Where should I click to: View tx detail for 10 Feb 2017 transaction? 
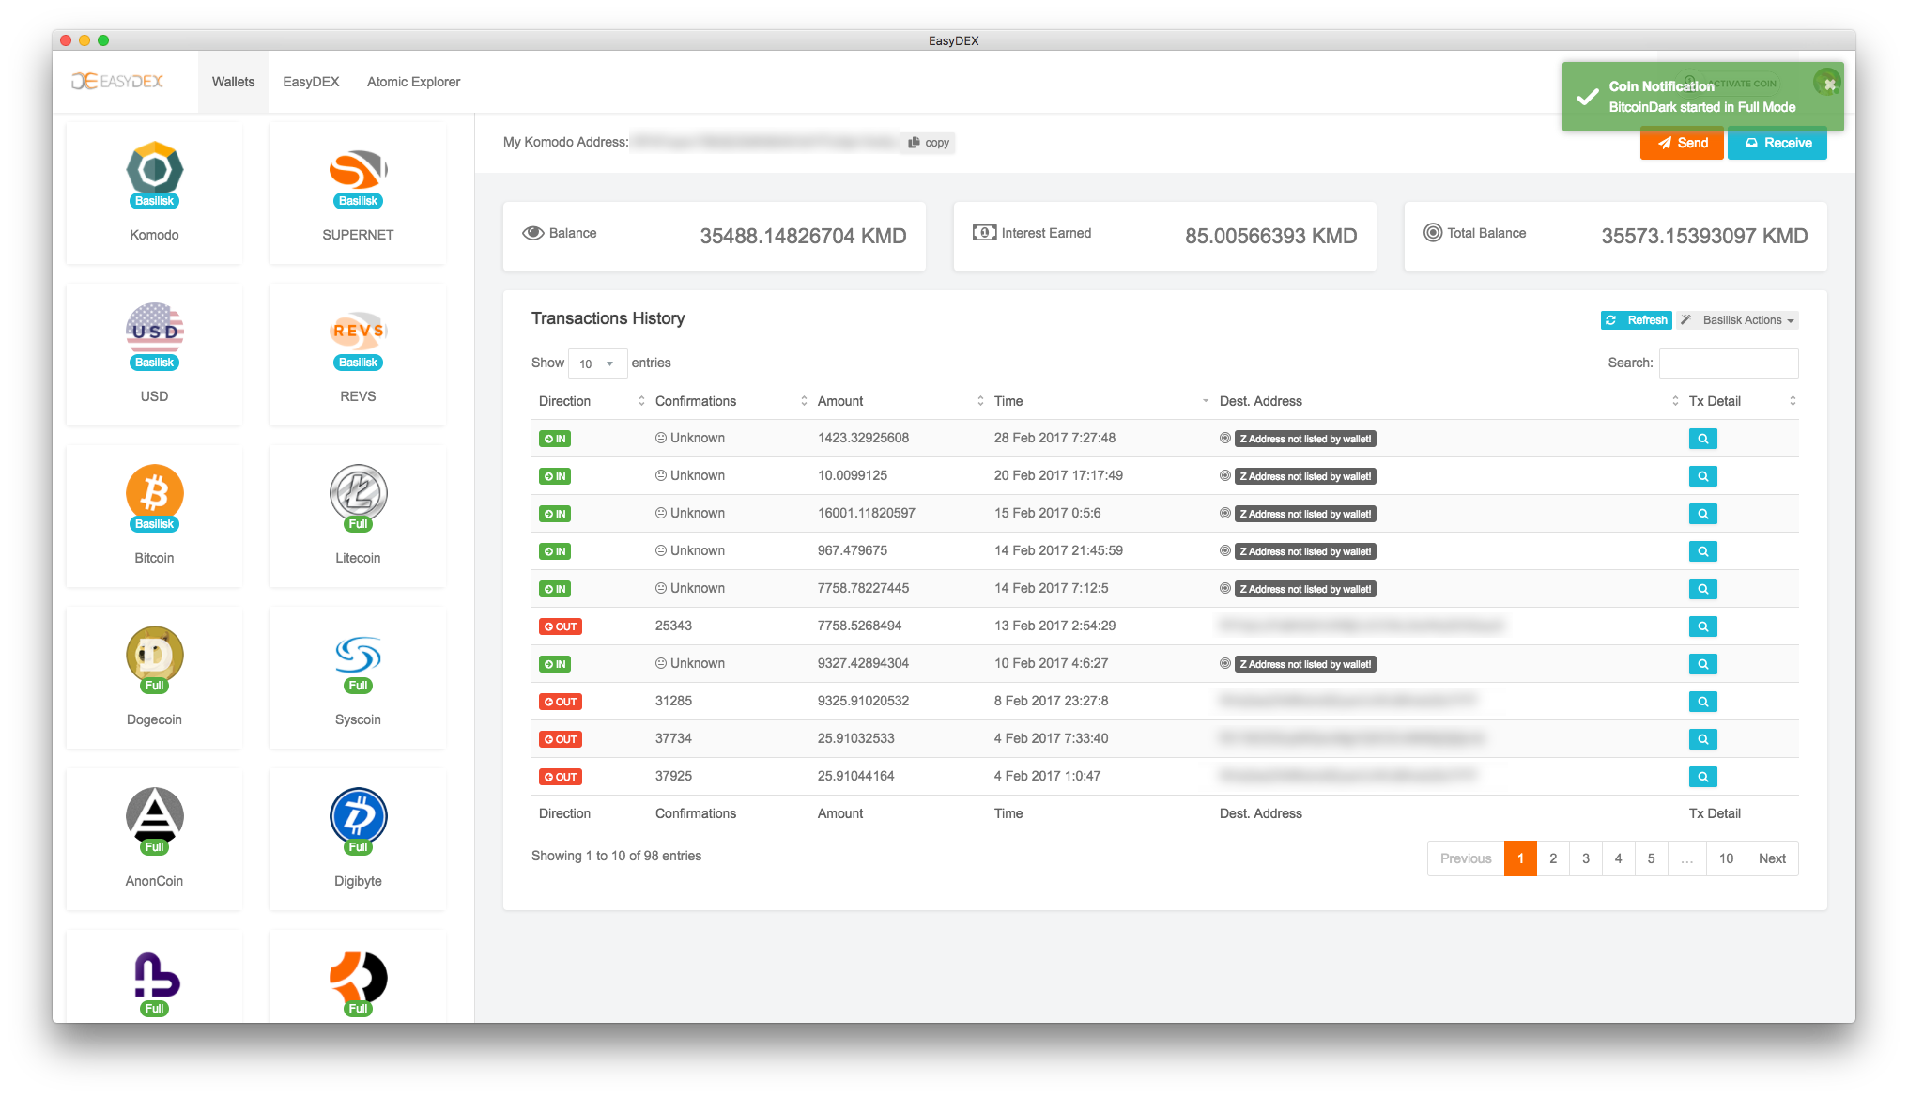pyautogui.click(x=1702, y=664)
